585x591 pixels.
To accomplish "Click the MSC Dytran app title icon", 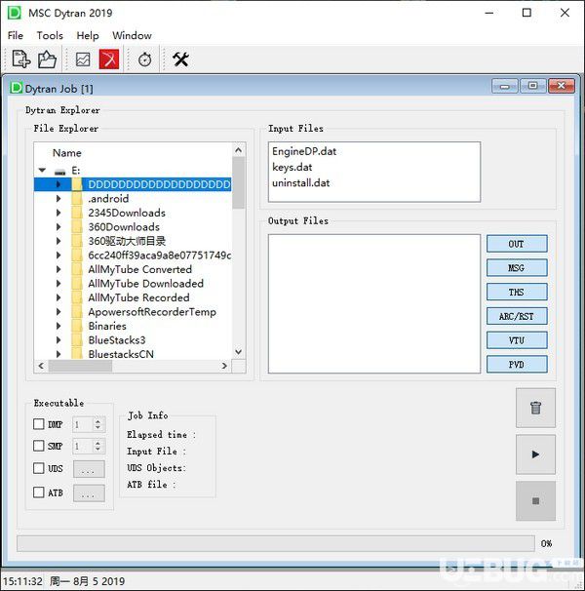I will tap(15, 13).
